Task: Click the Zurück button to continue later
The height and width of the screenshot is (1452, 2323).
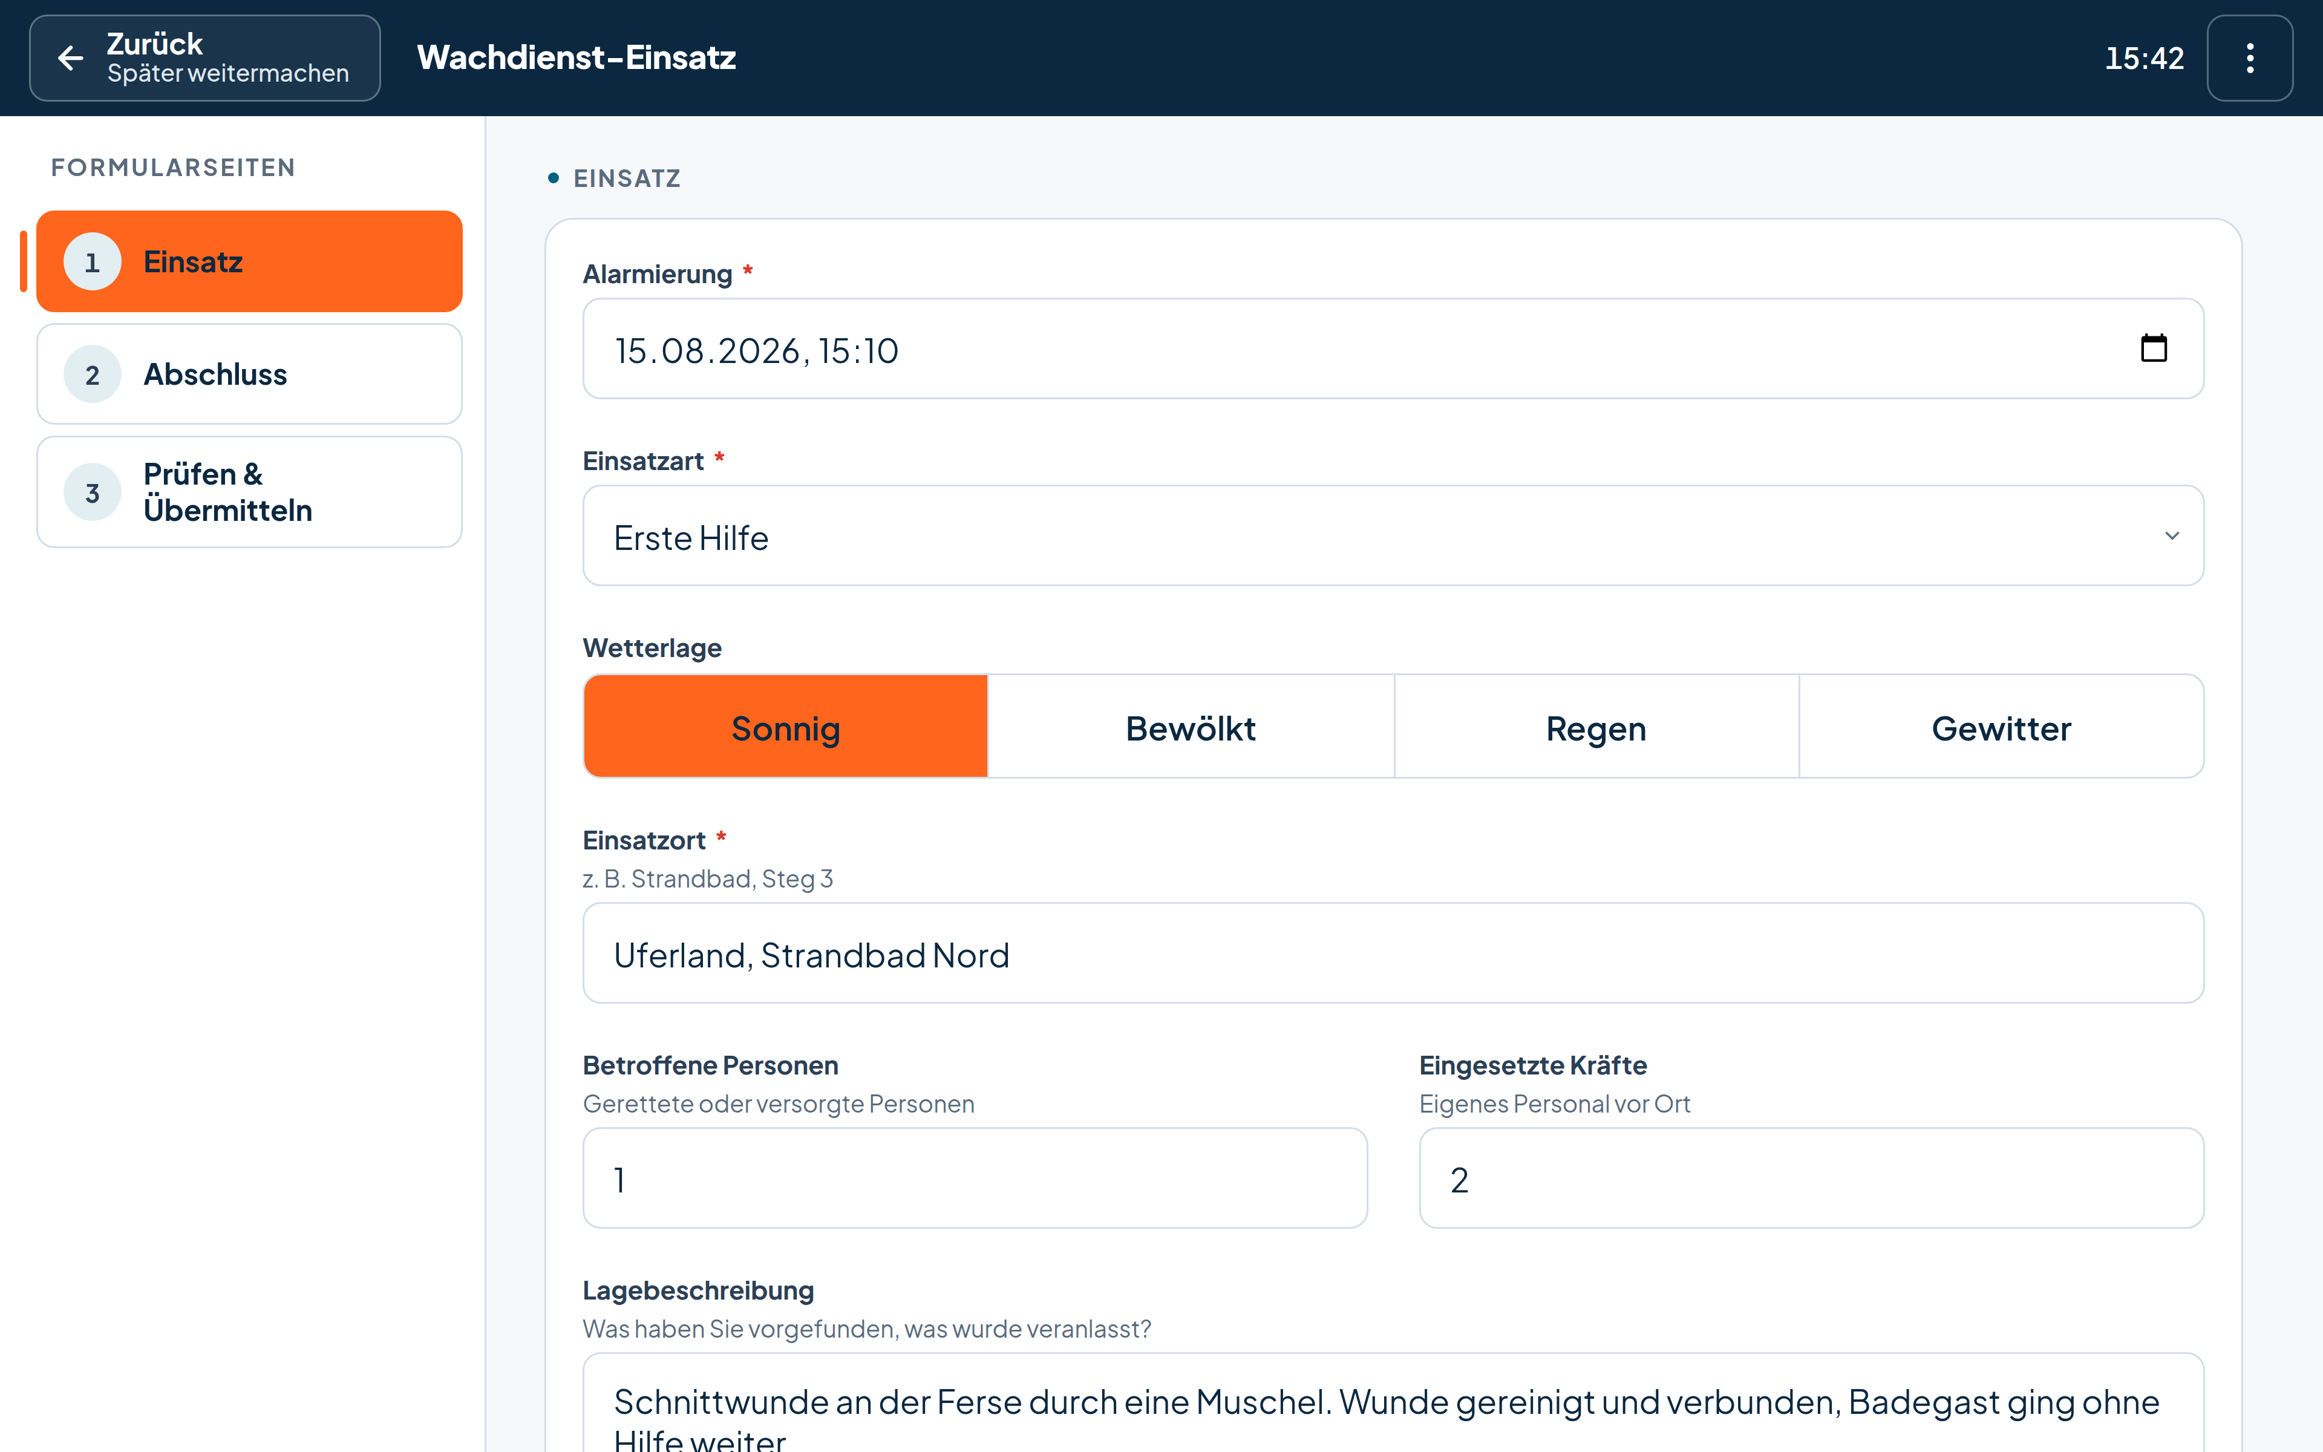Action: 204,57
